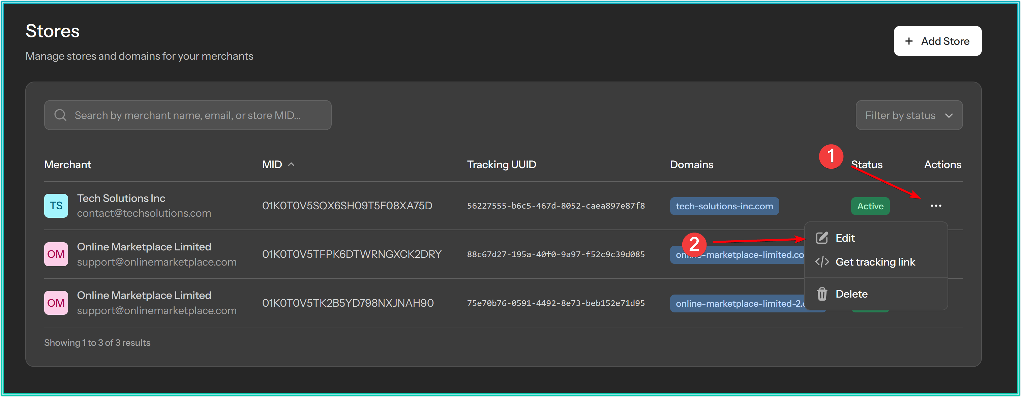Click the three-dots actions icon for Tech Solutions

coord(935,206)
